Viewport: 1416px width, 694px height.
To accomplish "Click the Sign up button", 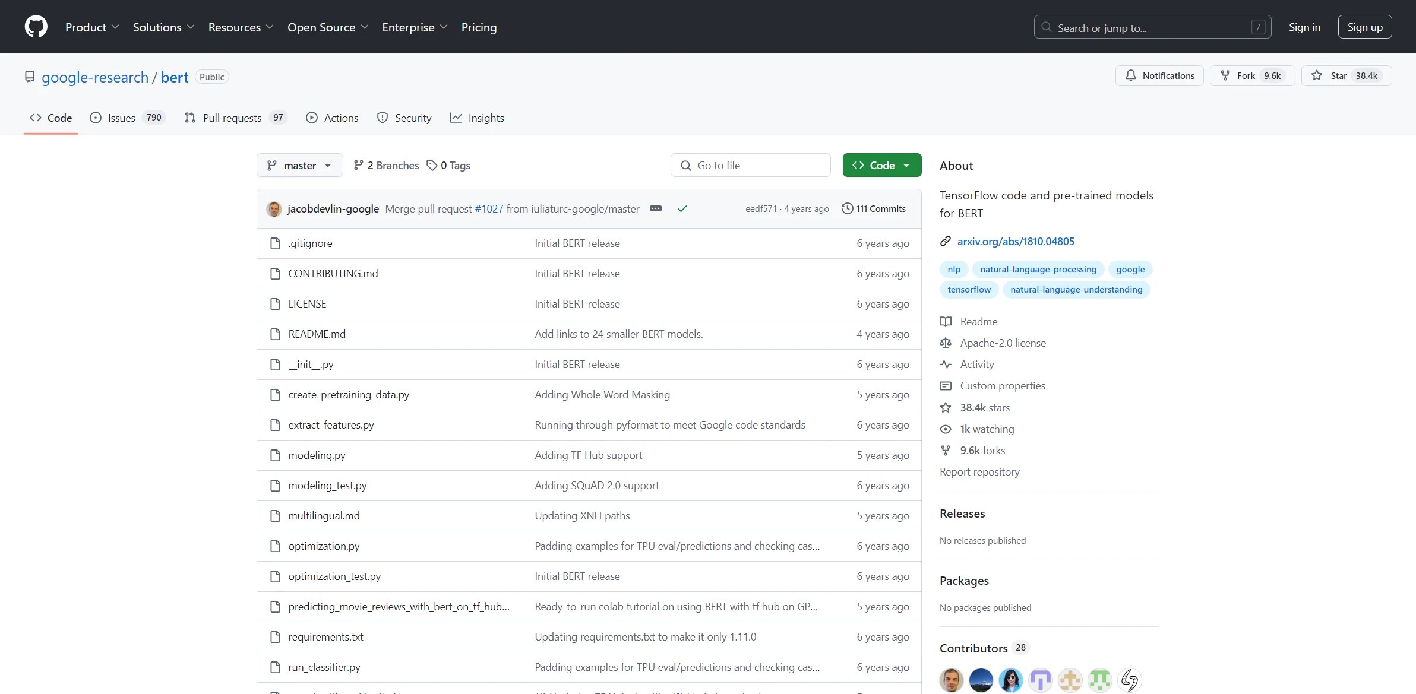I will coord(1364,27).
